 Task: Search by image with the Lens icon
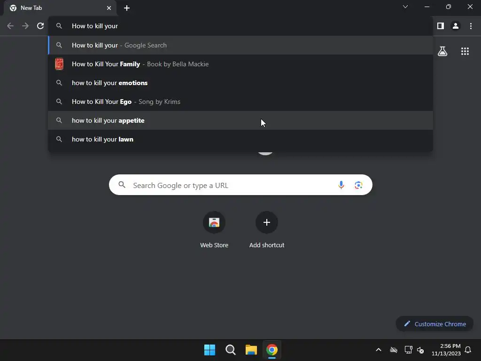[358, 185]
